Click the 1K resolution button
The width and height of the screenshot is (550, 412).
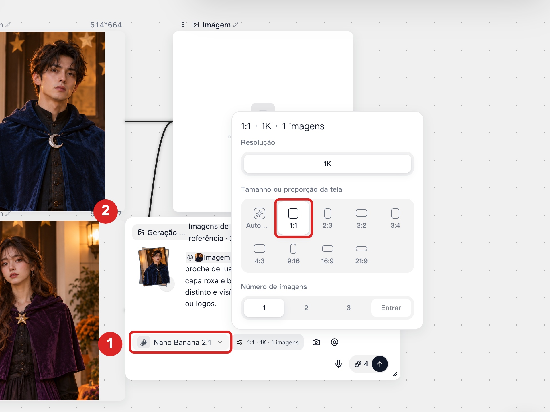pyautogui.click(x=327, y=164)
